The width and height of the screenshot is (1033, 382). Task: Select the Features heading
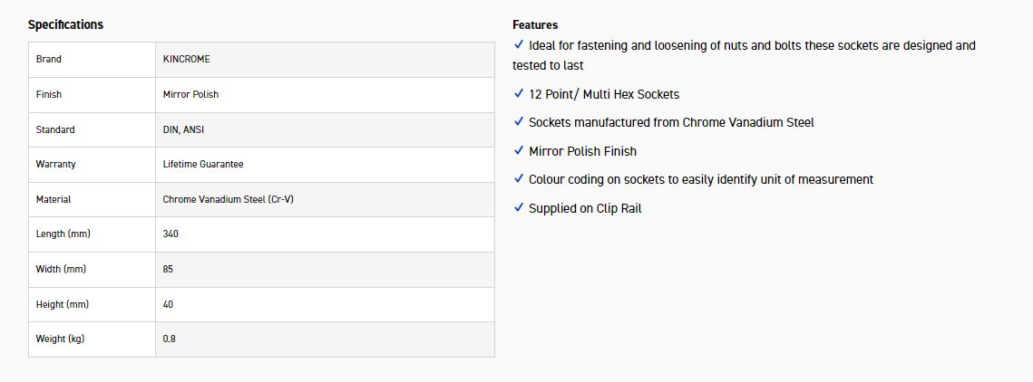click(535, 24)
